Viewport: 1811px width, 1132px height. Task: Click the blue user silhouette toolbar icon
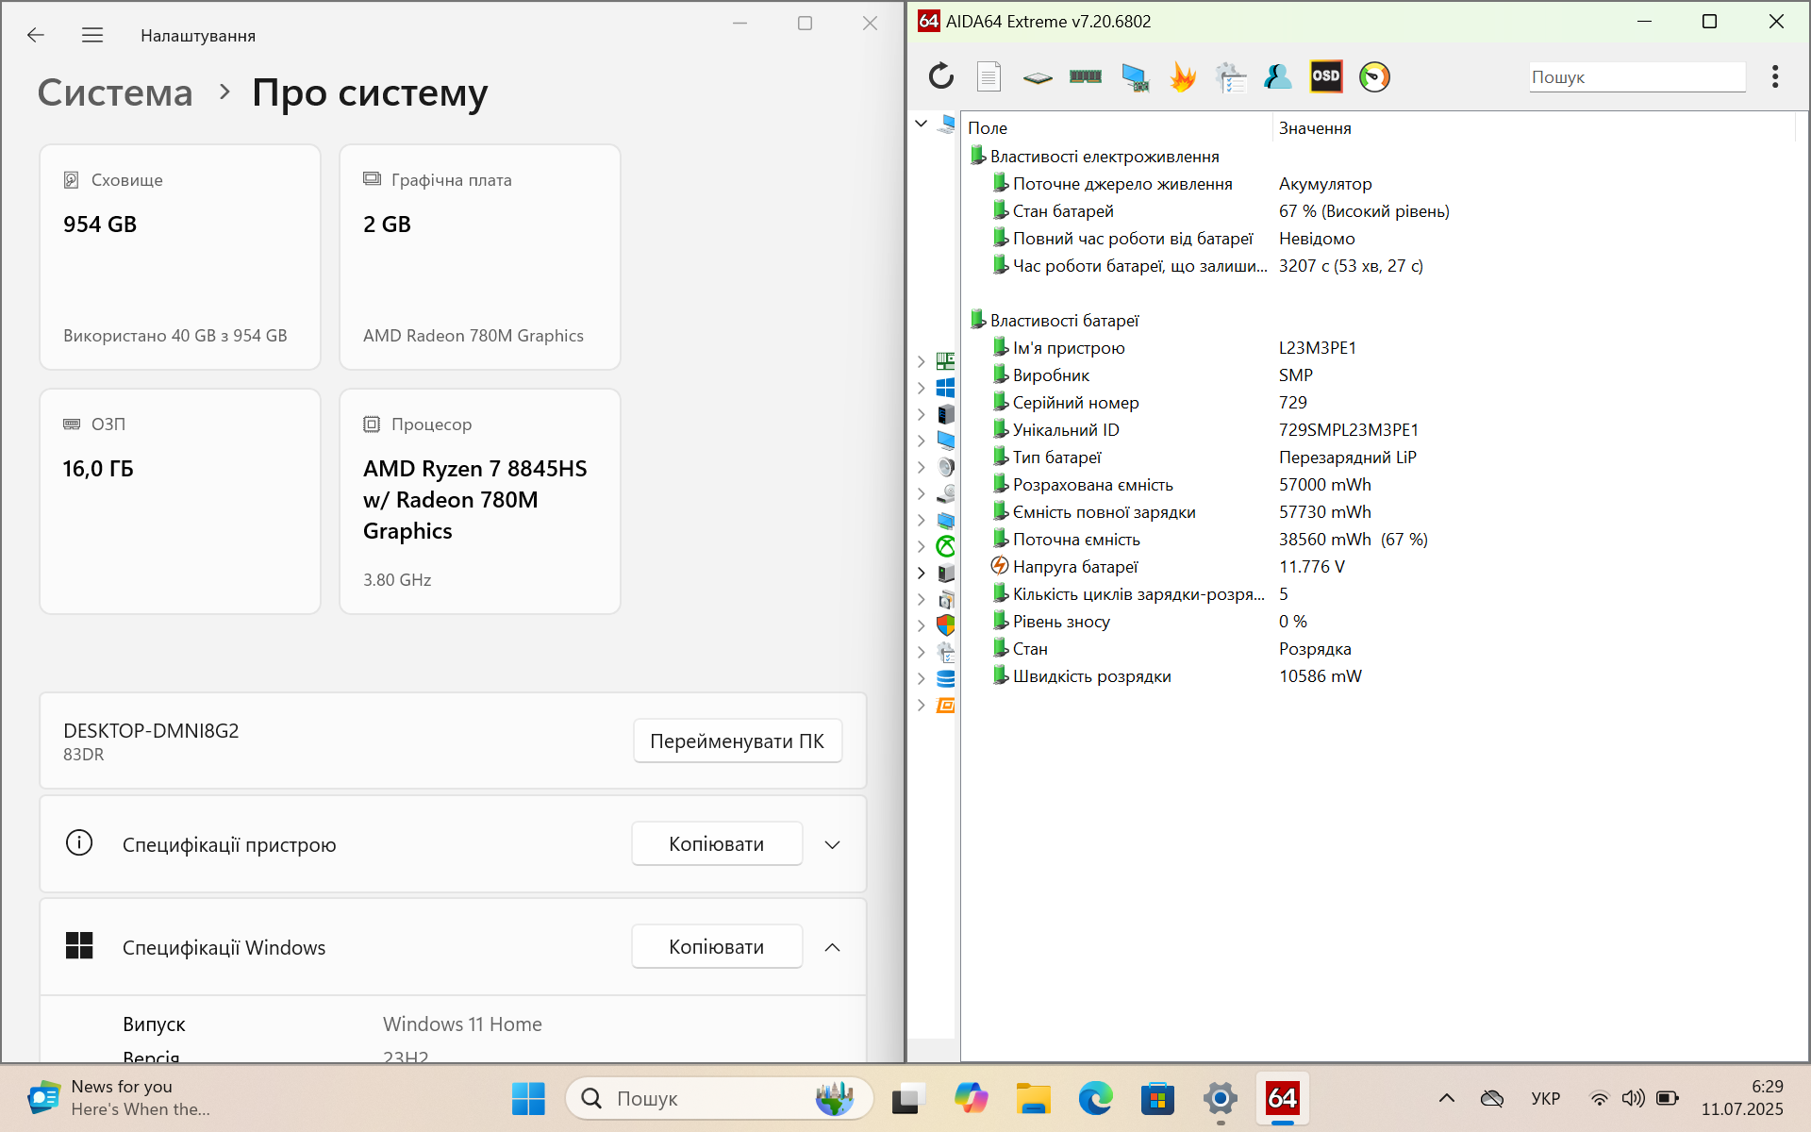[x=1278, y=76]
